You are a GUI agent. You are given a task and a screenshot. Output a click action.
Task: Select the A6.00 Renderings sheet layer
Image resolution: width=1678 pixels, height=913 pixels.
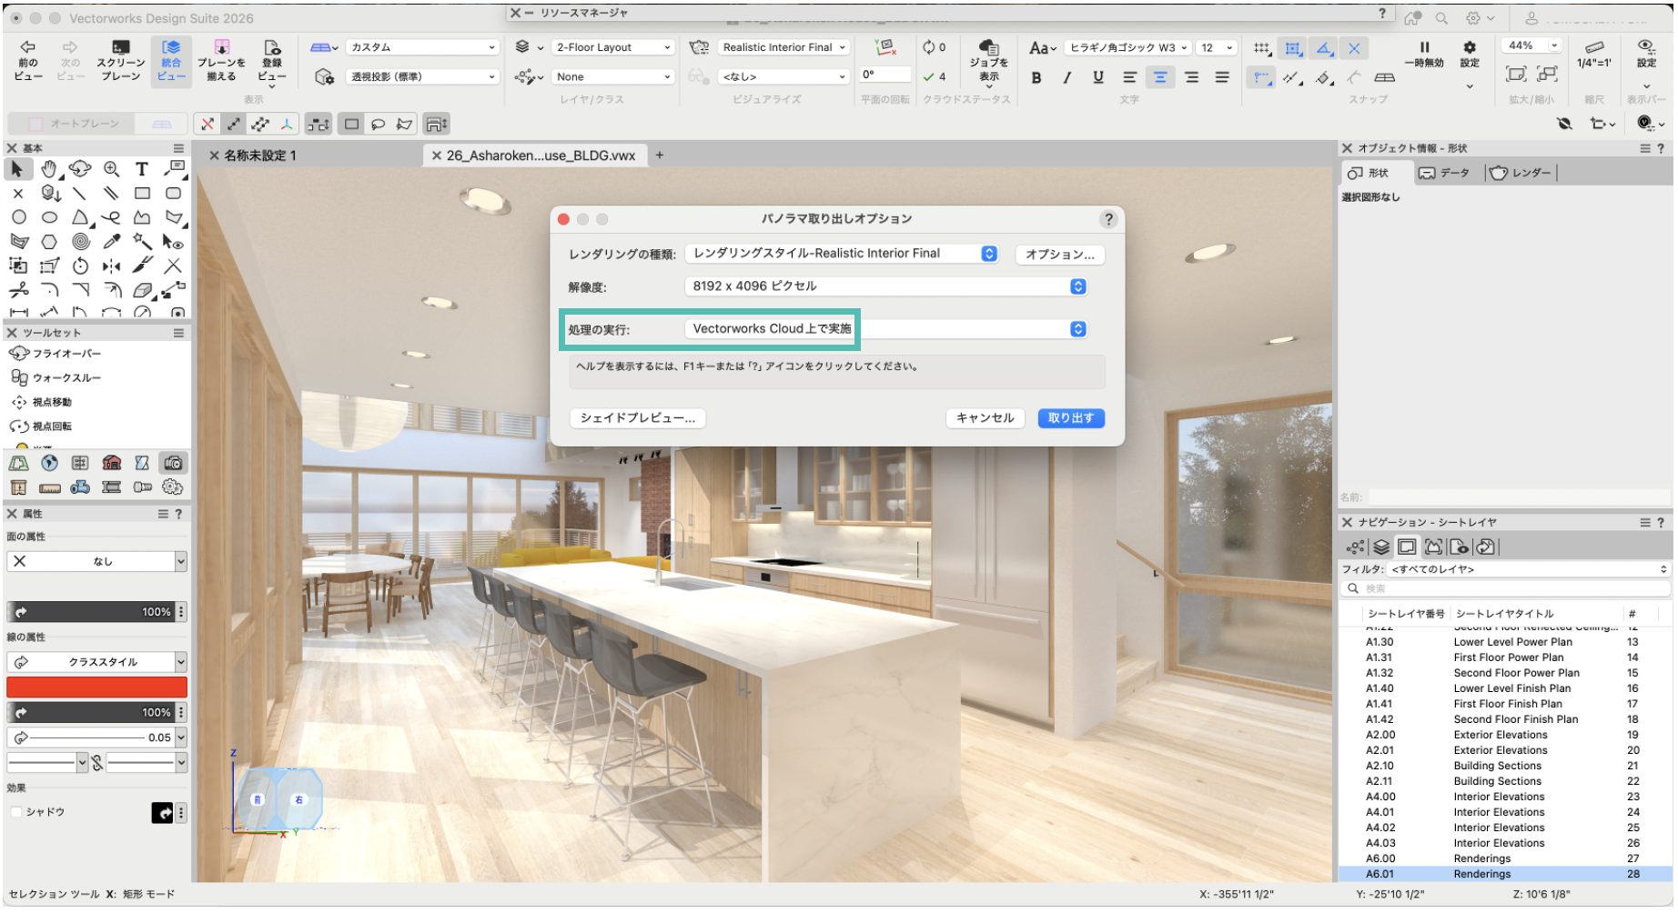[x=1481, y=859]
